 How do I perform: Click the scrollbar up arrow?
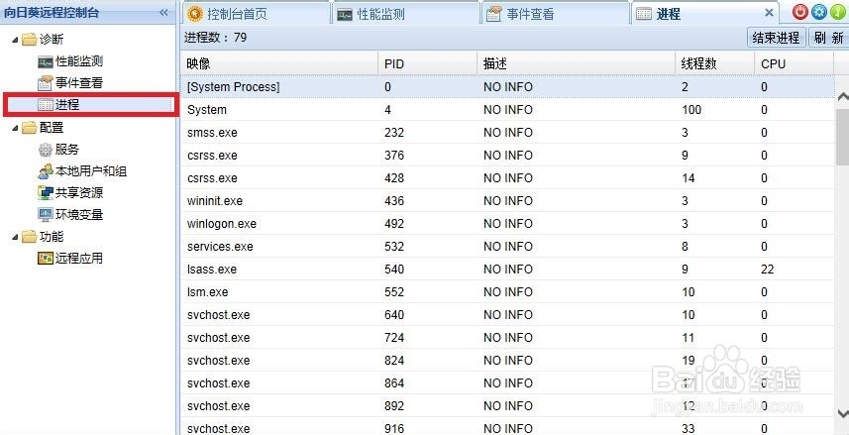coord(842,97)
